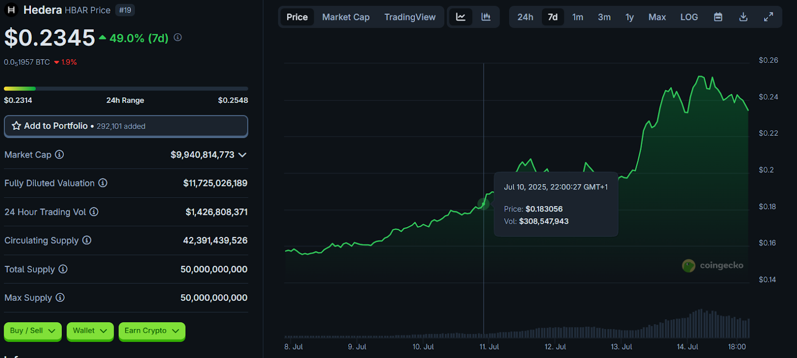Toggle LOG scale on chart

pos(689,17)
